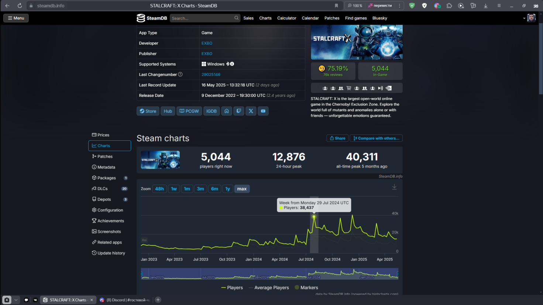
Task: Open Related apps in the sidebar
Action: pos(110,242)
